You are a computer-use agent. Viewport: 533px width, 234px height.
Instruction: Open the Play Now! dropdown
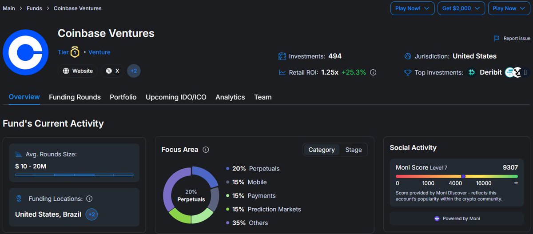[412, 8]
